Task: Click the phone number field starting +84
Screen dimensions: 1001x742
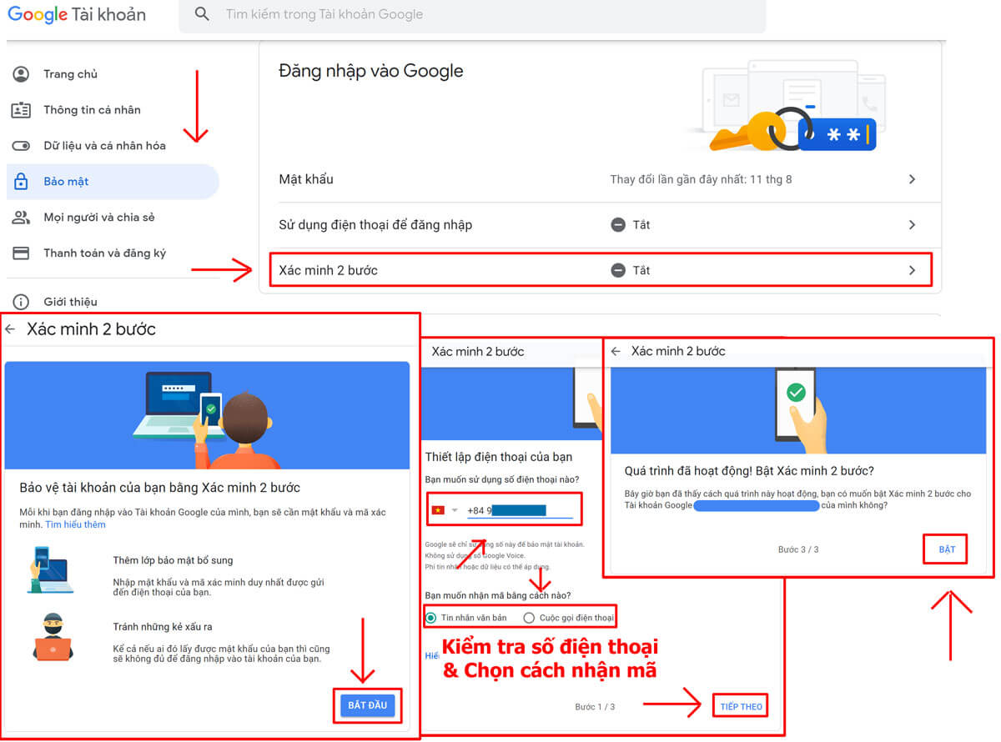Action: tap(519, 510)
